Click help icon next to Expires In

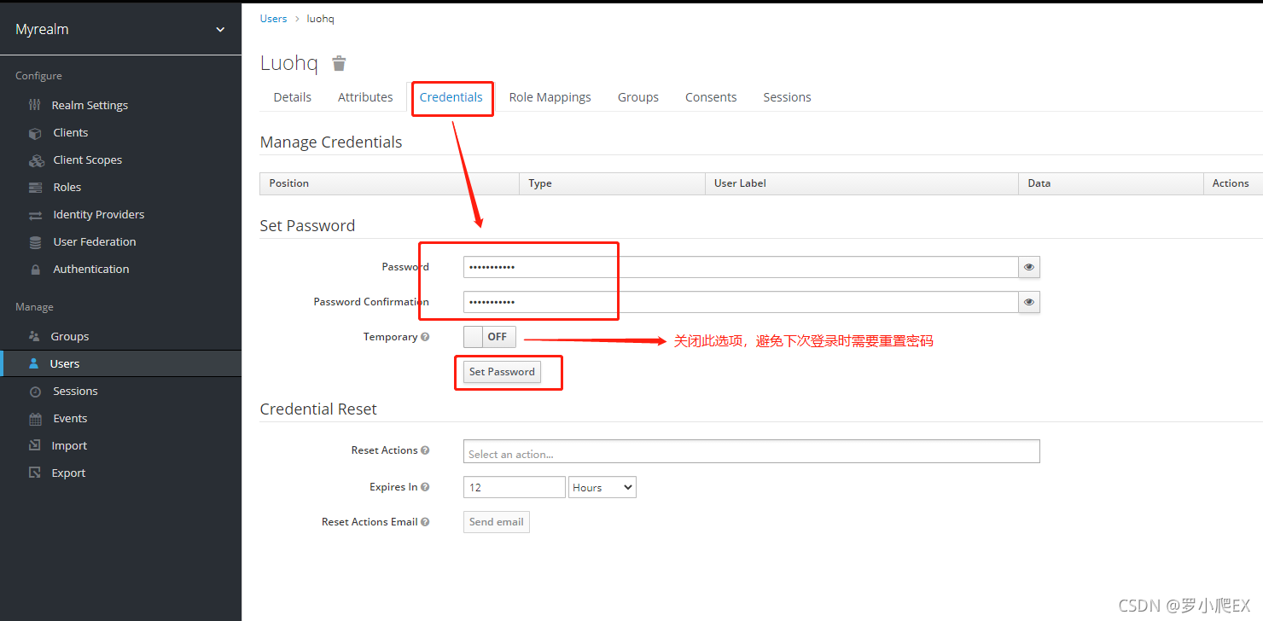(425, 487)
